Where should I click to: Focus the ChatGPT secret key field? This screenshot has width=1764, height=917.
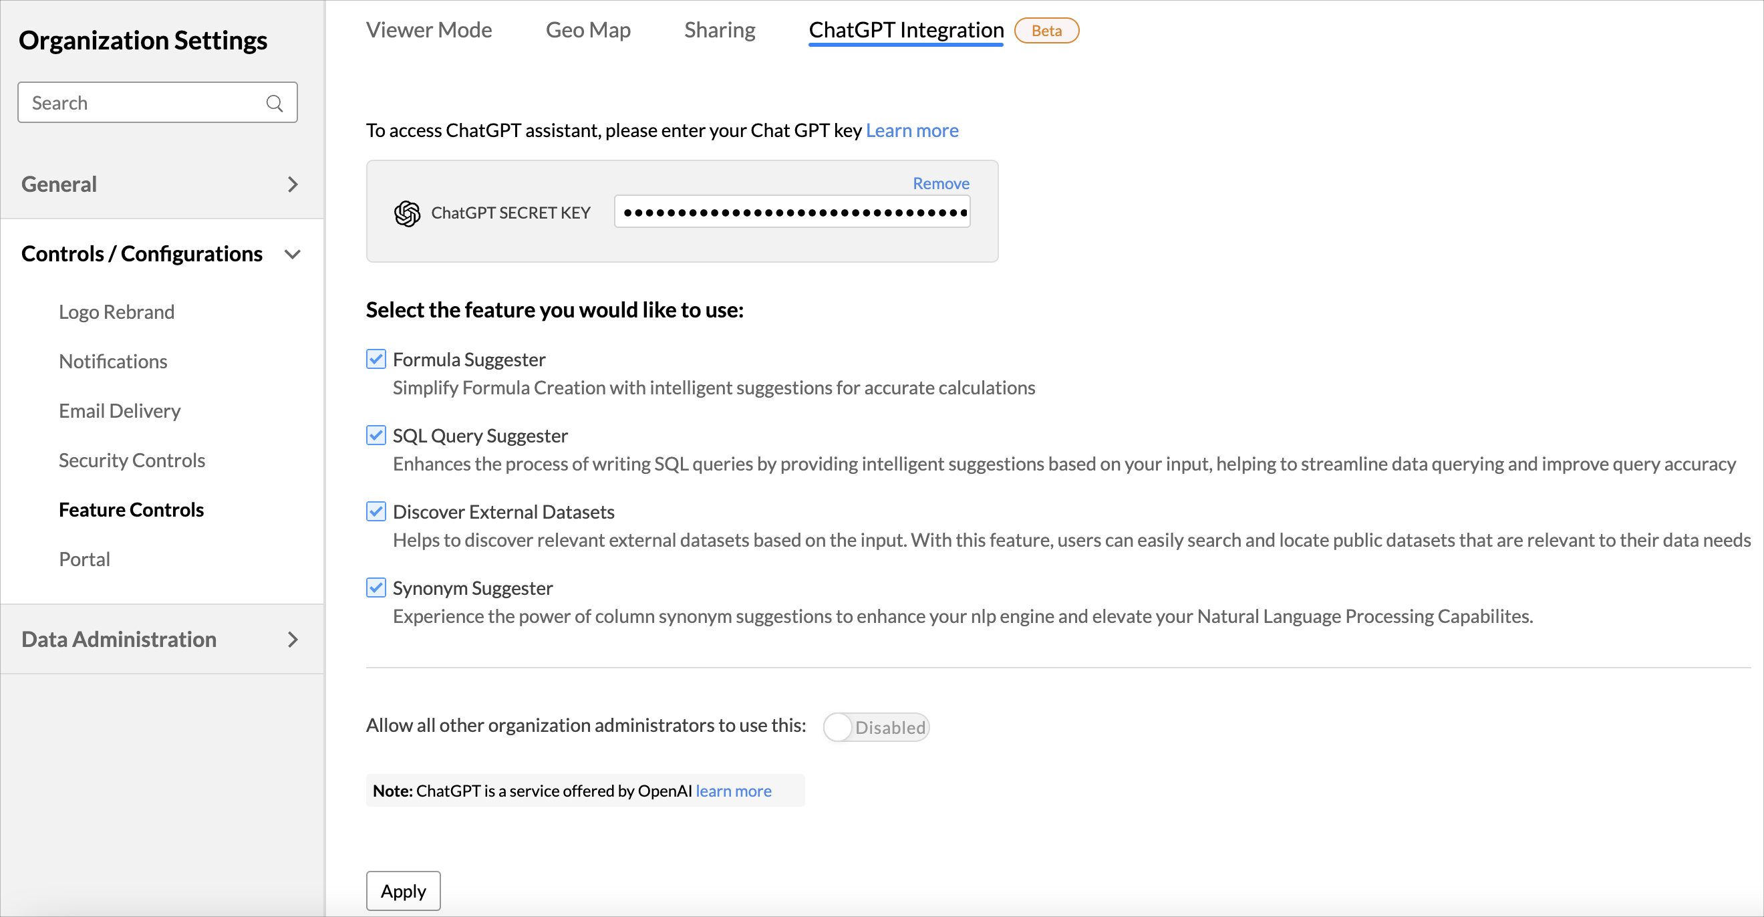[792, 212]
